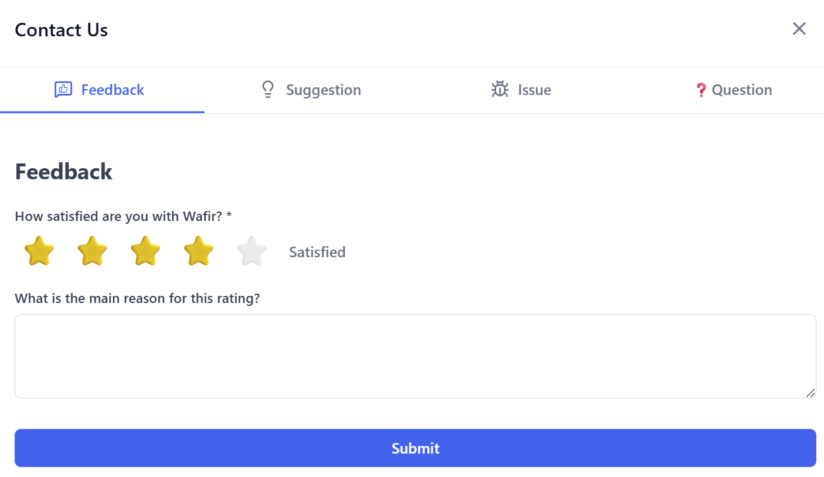
Task: Select the first rating star
Action: [x=38, y=251]
